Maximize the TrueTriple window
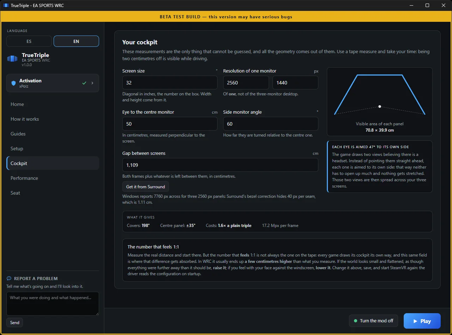The width and height of the screenshot is (452, 335). (427, 6)
